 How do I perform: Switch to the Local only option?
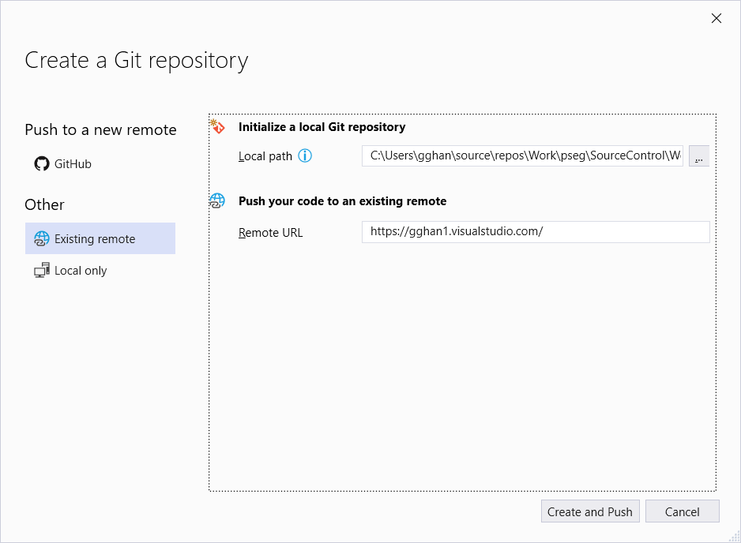[81, 271]
